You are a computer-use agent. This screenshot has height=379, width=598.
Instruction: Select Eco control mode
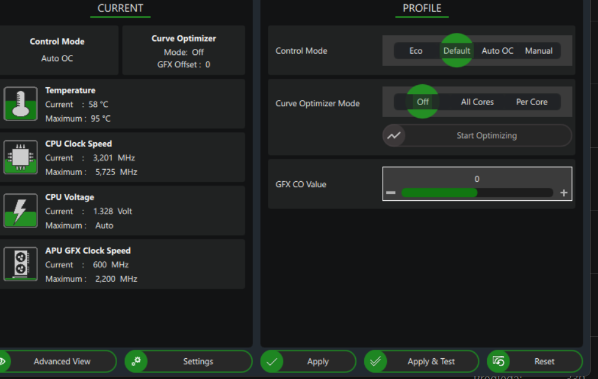pyautogui.click(x=416, y=51)
